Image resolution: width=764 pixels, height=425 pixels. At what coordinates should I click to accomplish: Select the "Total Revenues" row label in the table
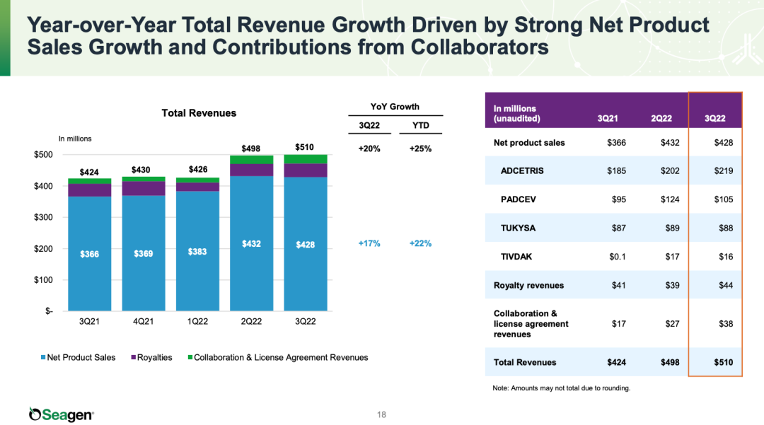[525, 362]
